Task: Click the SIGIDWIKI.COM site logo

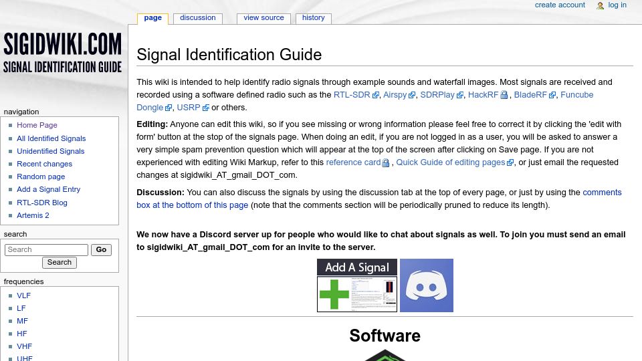Action: (x=62, y=53)
